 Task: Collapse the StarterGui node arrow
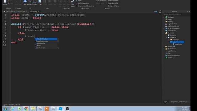(164, 33)
